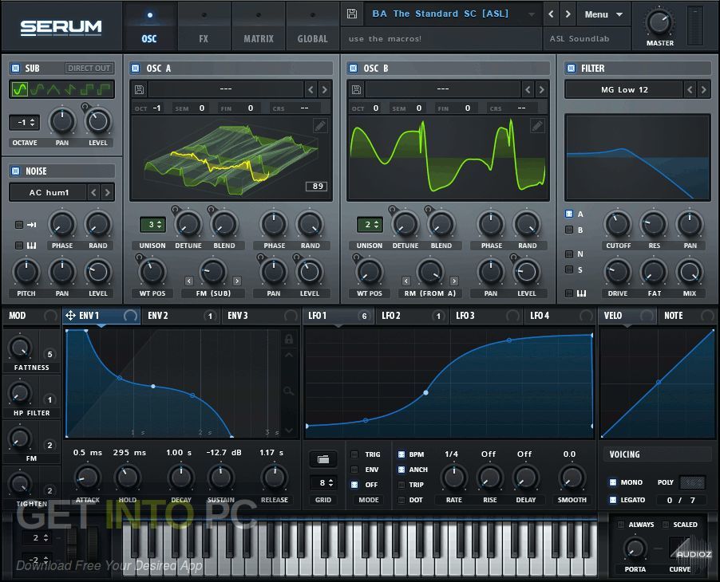This screenshot has height=582, width=720.
Task: Select previous noise sample arrow
Action: tap(93, 192)
